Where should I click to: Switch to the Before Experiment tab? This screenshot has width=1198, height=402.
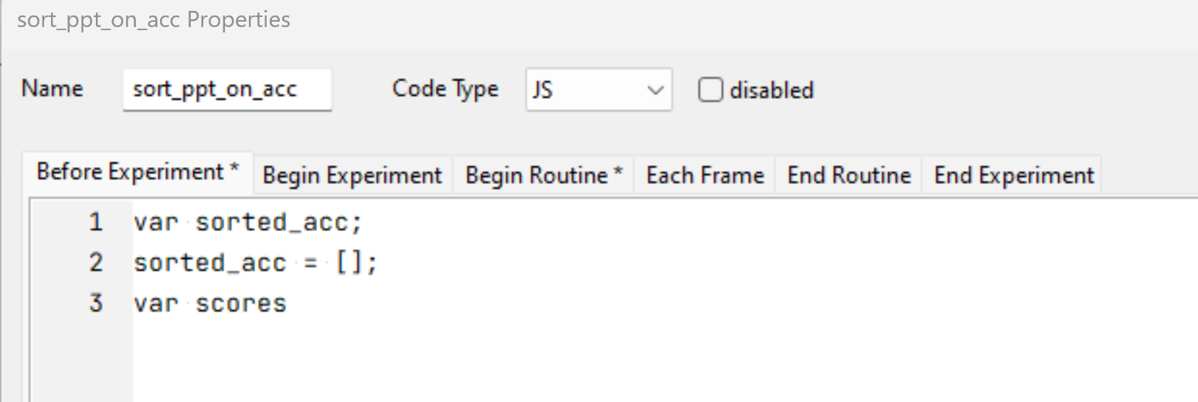[x=138, y=172]
